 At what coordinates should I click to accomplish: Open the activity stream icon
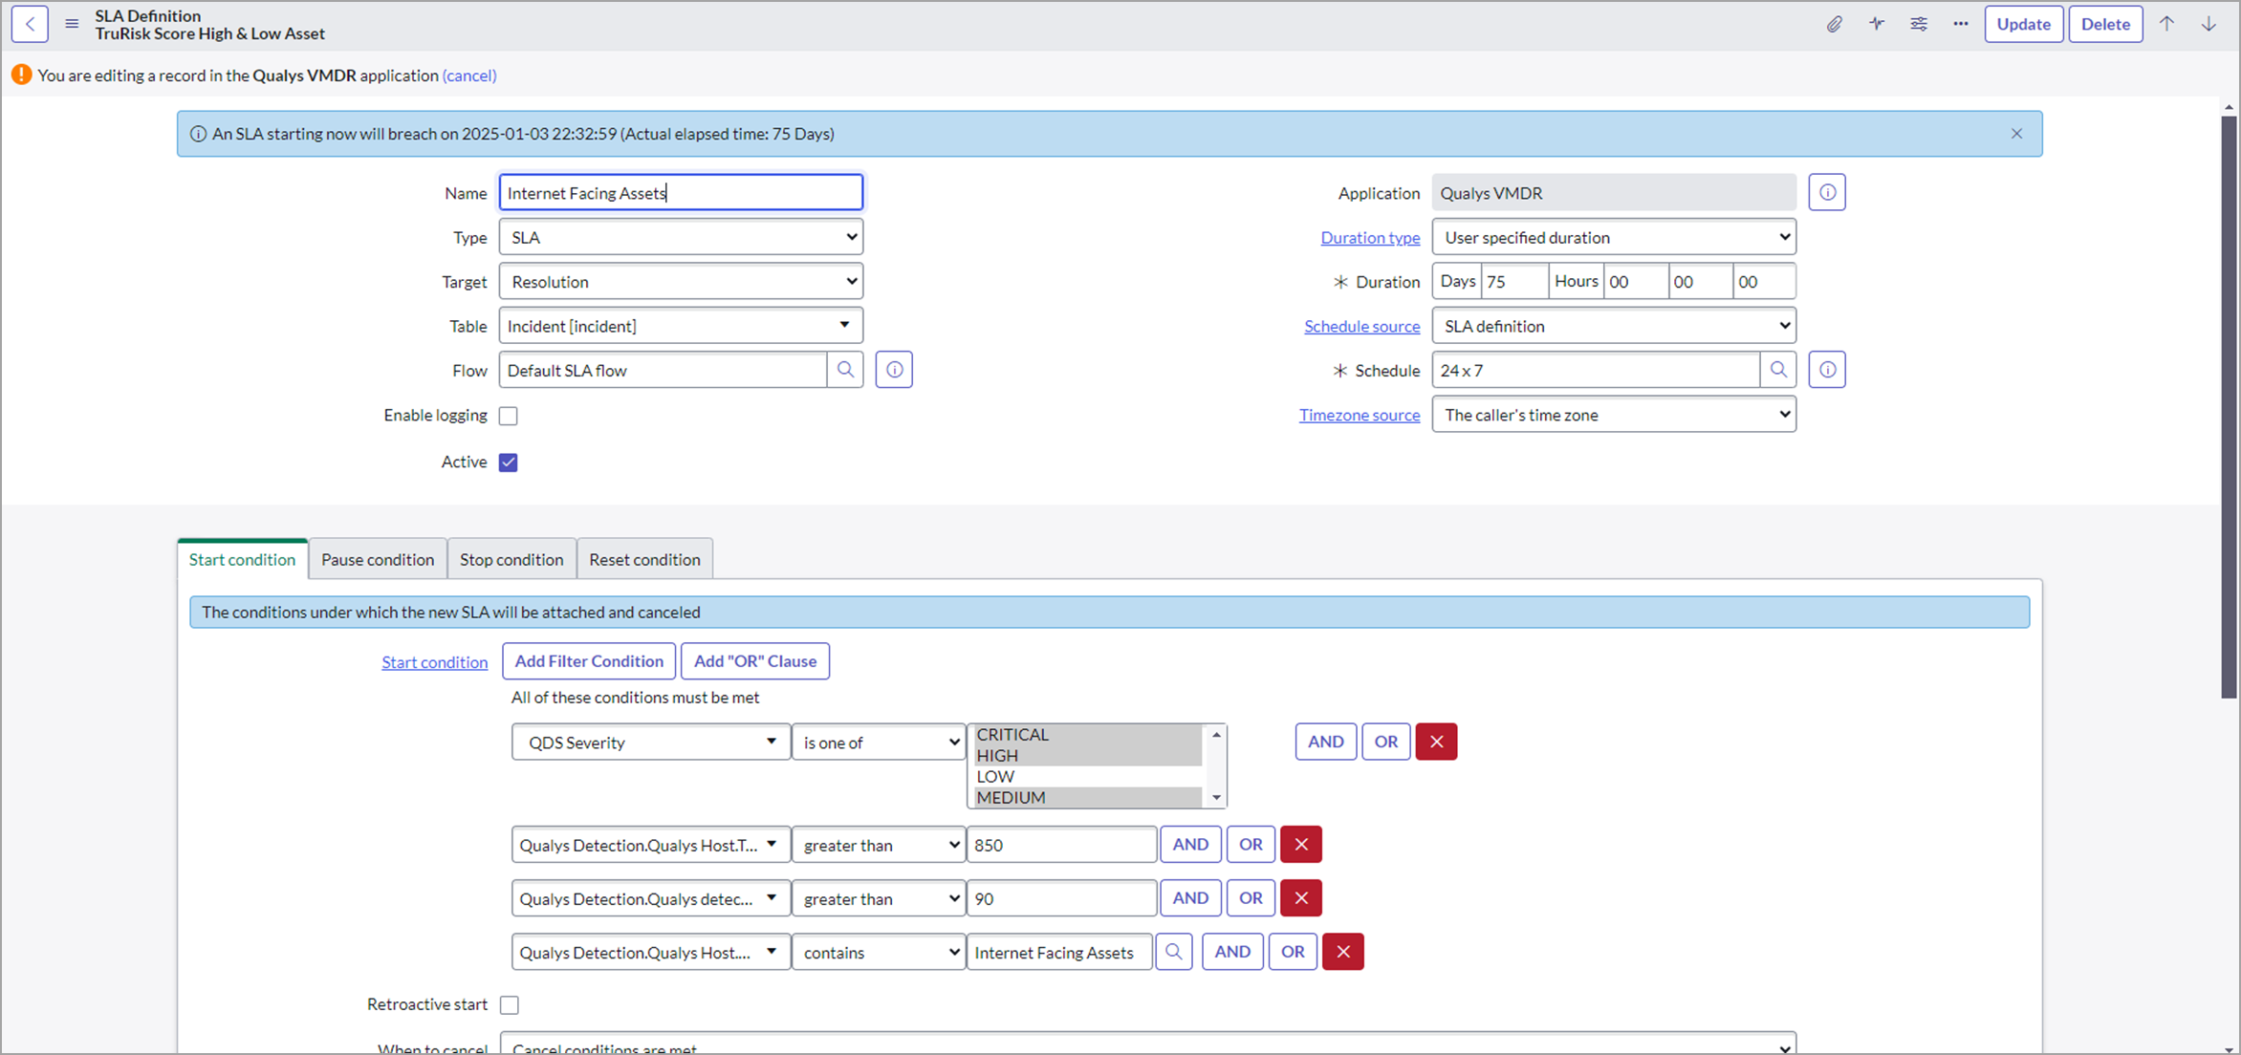pyautogui.click(x=1877, y=24)
